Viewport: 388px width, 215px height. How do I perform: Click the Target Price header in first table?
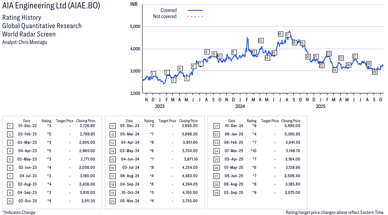click(65, 121)
